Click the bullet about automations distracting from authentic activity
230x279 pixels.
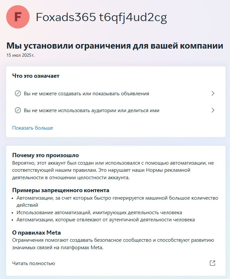(106, 220)
